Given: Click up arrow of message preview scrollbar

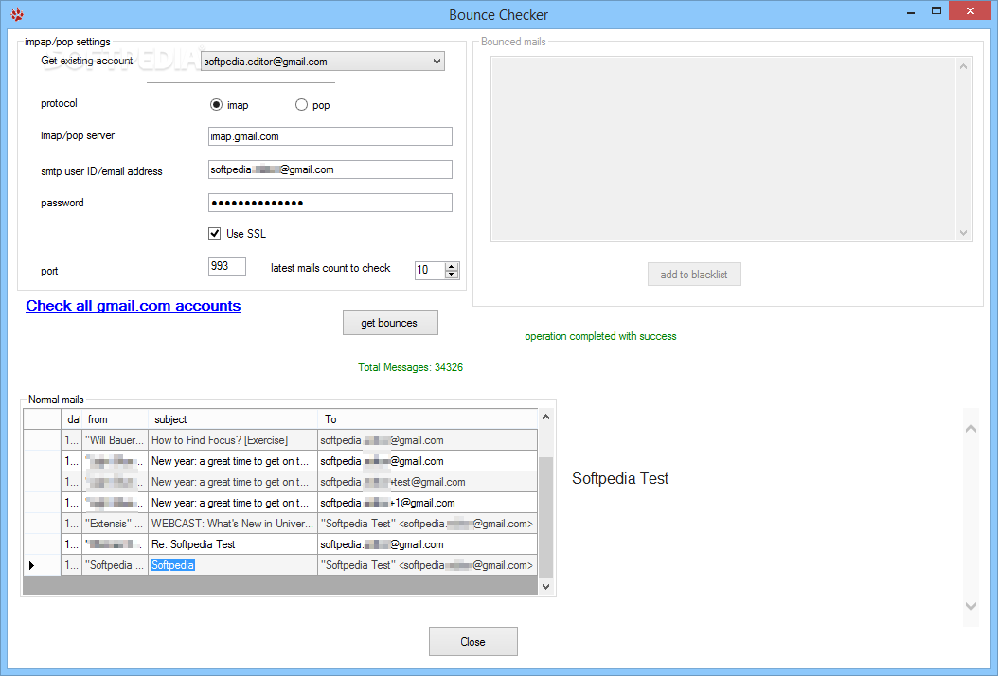Looking at the screenshot, I should 971,428.
